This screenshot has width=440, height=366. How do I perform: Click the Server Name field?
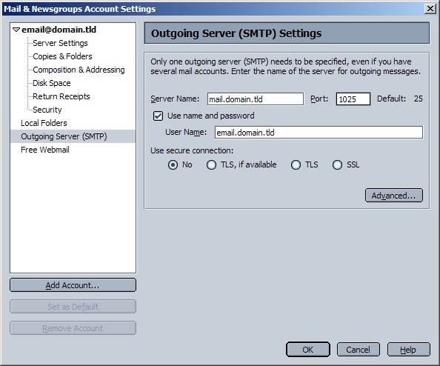[x=256, y=99]
